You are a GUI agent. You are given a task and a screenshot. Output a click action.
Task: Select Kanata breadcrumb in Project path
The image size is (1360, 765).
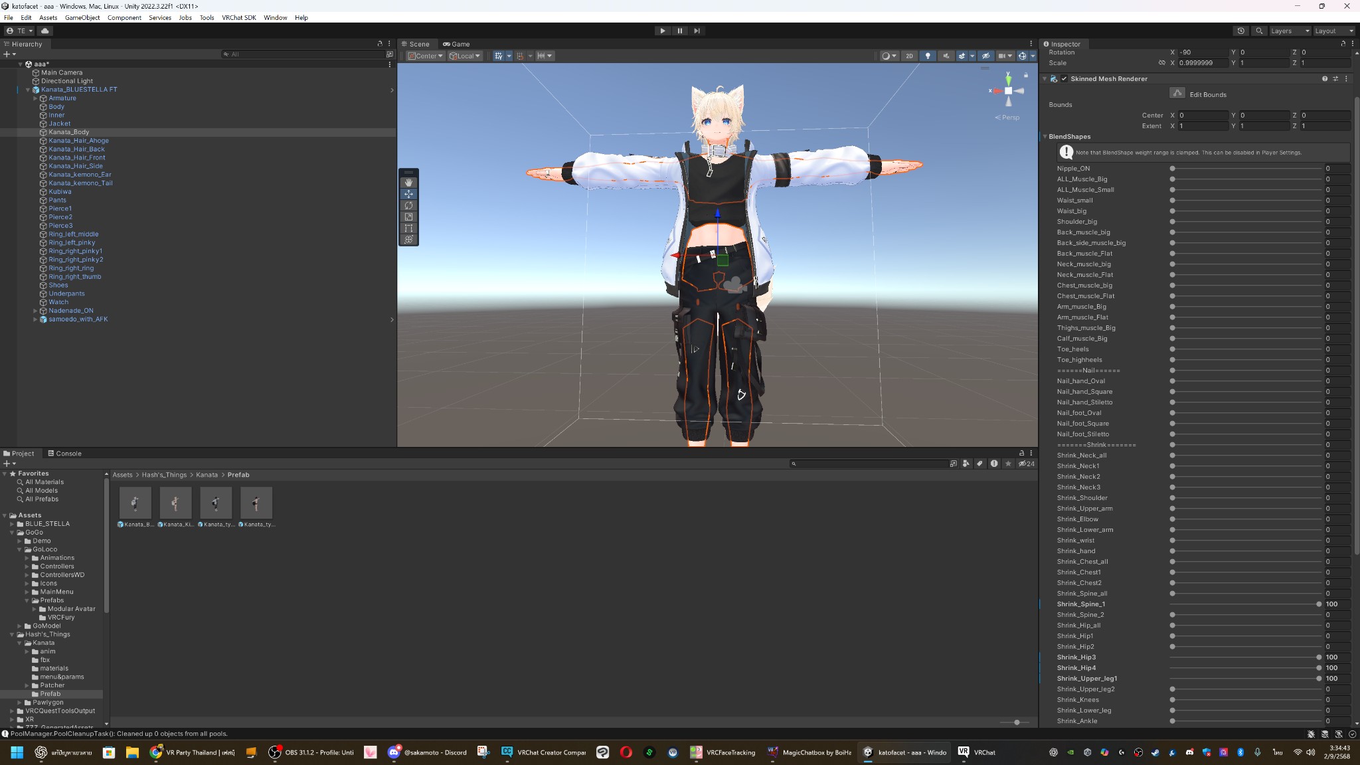pos(207,475)
